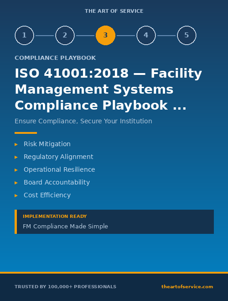Click 'FM Compliance Made Simple' text
This screenshot has width=228, height=301.
pos(65,227)
